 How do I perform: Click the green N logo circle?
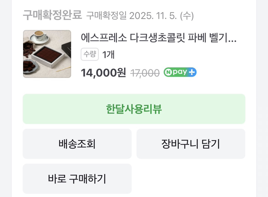point(169,72)
